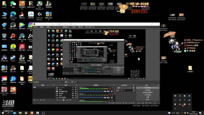Image resolution: width=204 pixels, height=115 pixels.
Task: Expand hidden system tray icons chevron
Action: [x=182, y=113]
